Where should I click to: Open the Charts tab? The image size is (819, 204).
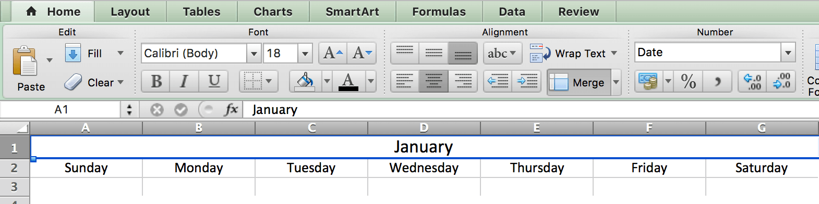click(x=273, y=11)
